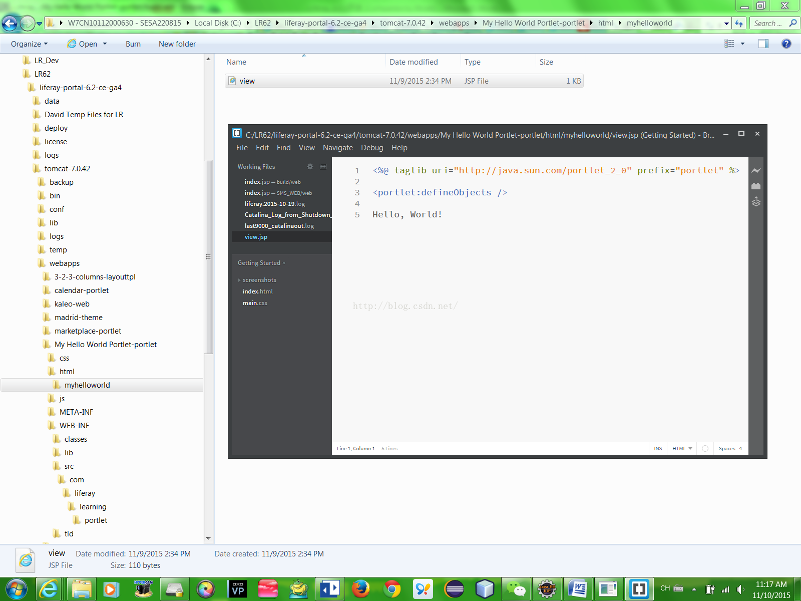The image size is (801, 601).
Task: Toggle the Explorer preview pane
Action: click(763, 44)
